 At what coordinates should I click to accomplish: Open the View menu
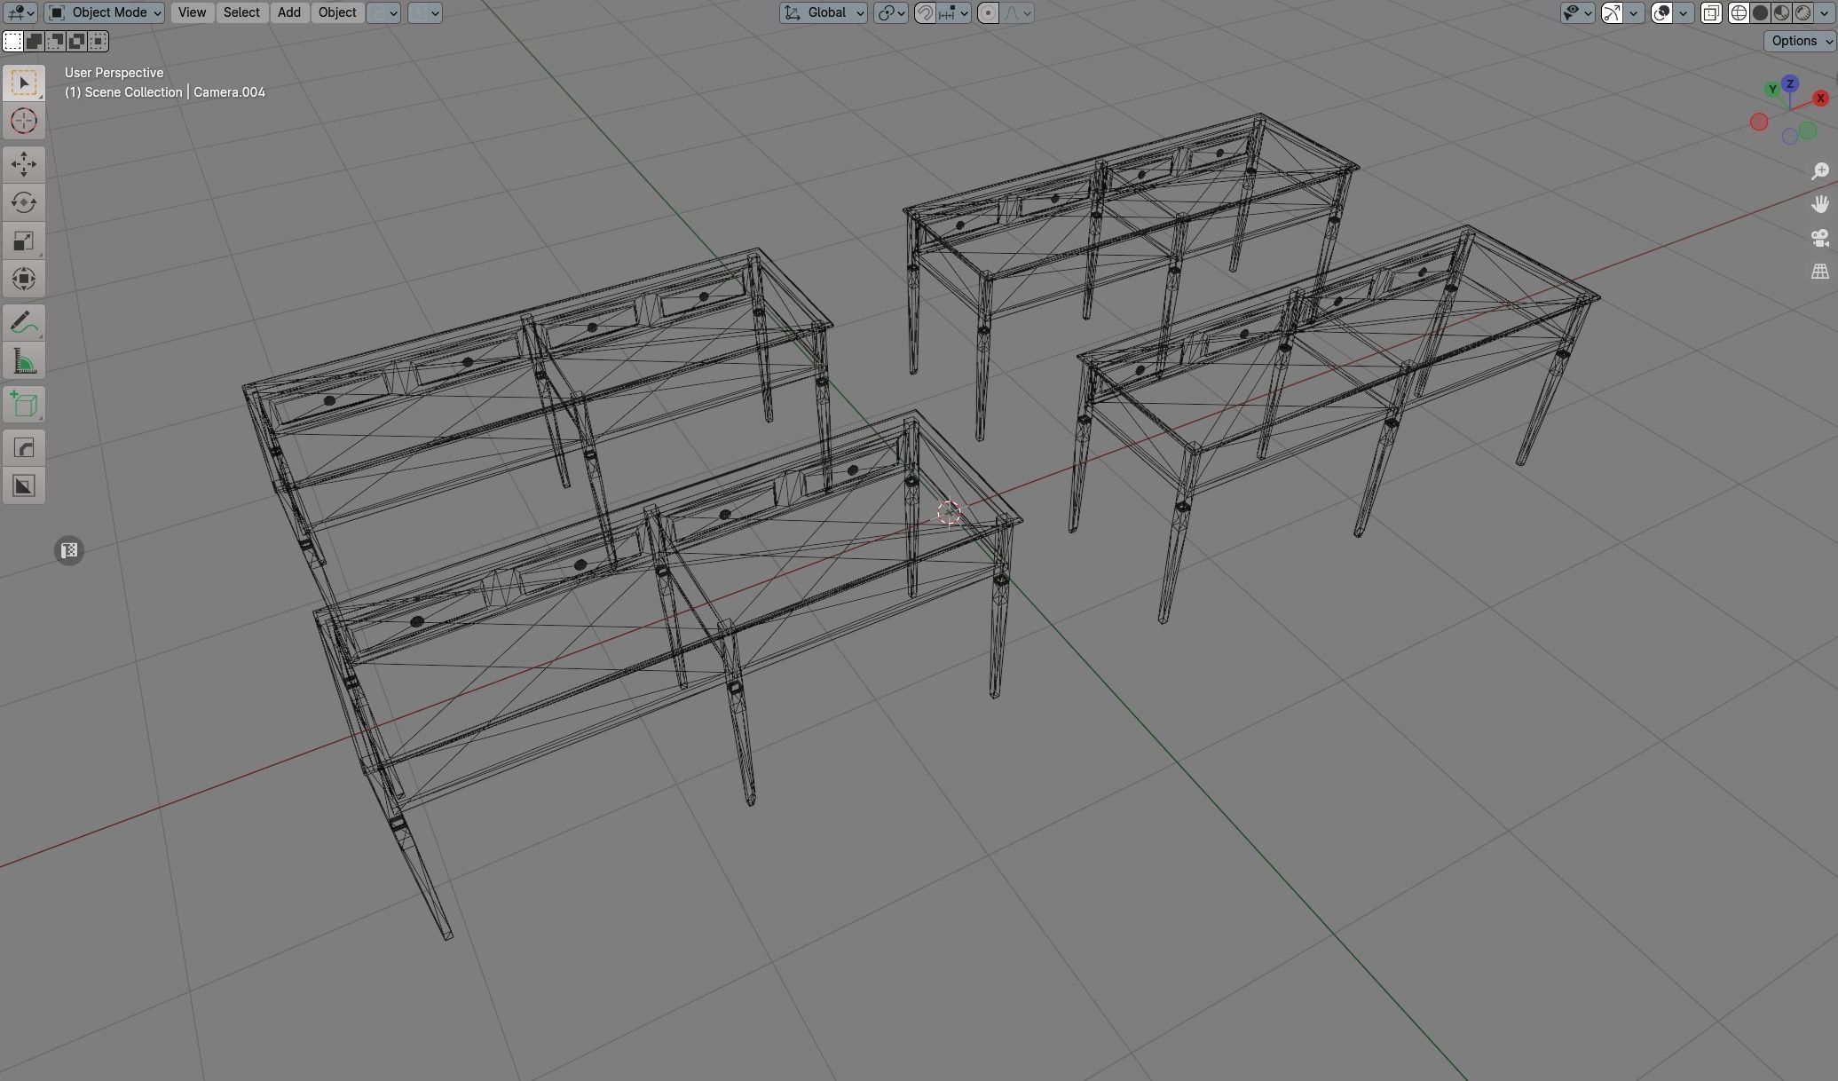point(192,12)
